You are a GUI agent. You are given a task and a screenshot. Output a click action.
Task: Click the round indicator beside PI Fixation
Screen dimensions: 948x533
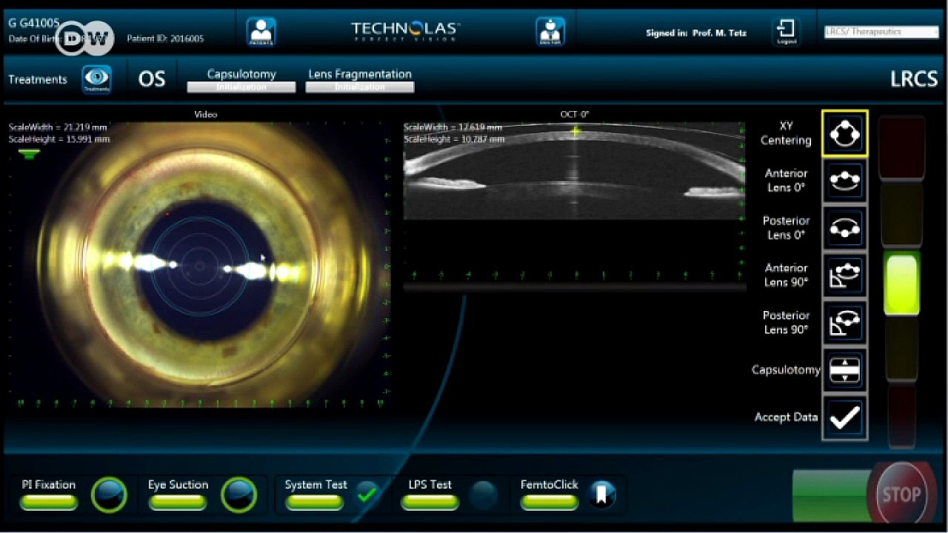pyautogui.click(x=109, y=495)
